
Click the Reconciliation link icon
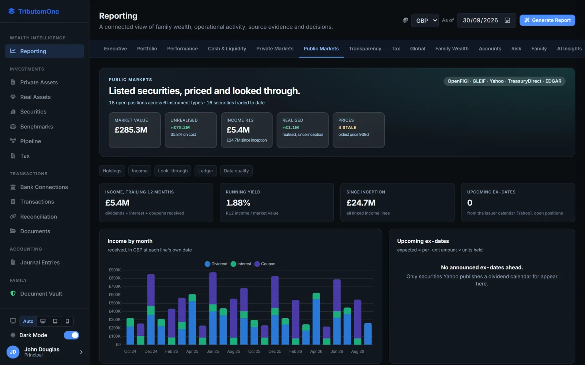pyautogui.click(x=13, y=216)
